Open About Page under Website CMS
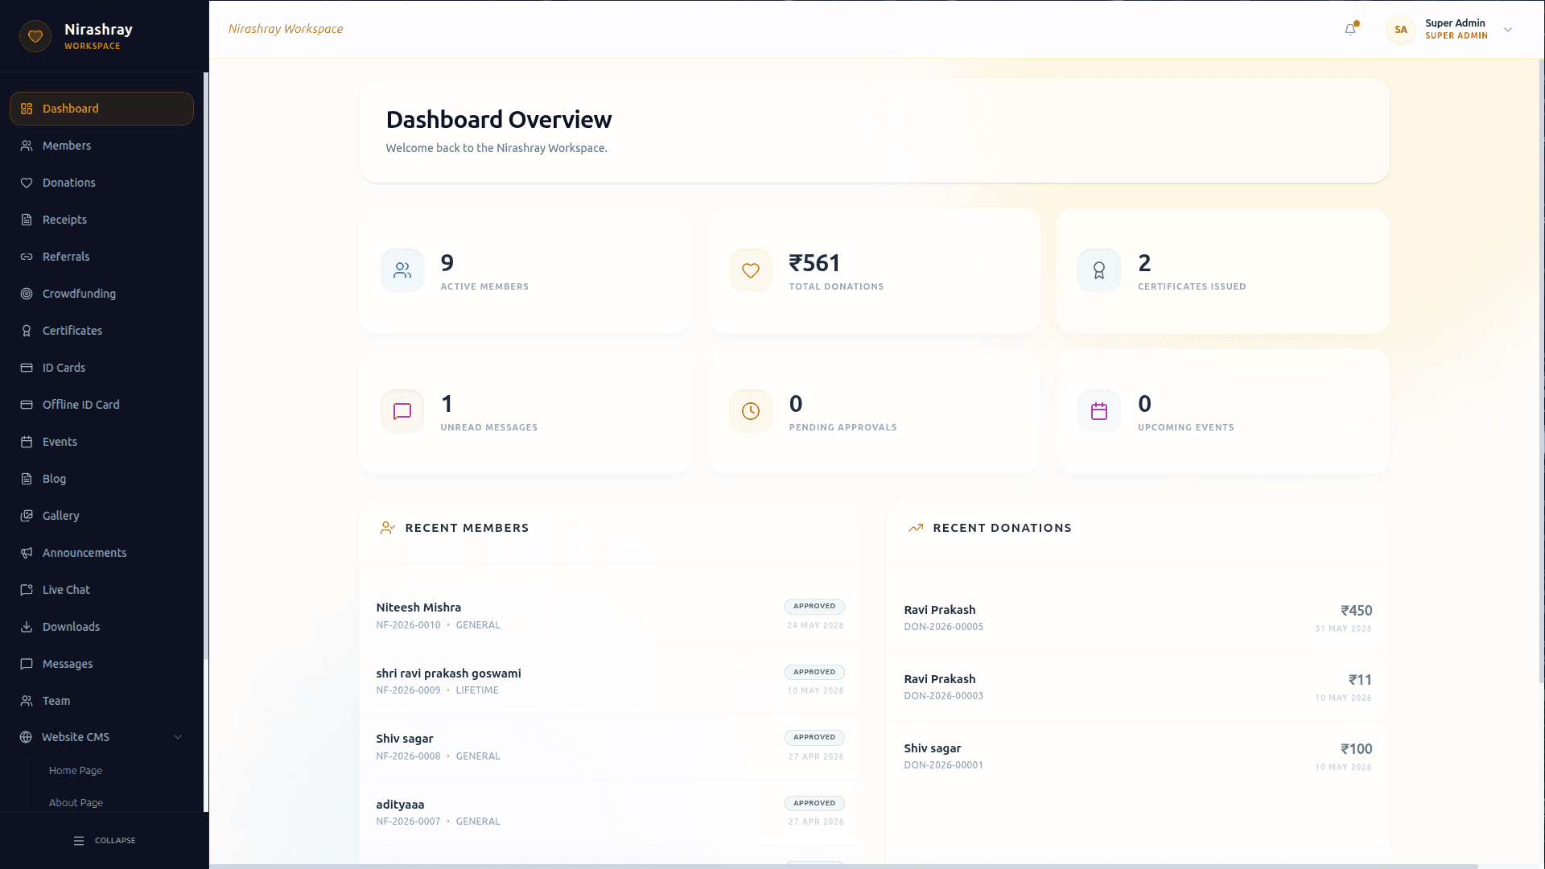Screen dimensions: 1545x869 click(x=76, y=803)
